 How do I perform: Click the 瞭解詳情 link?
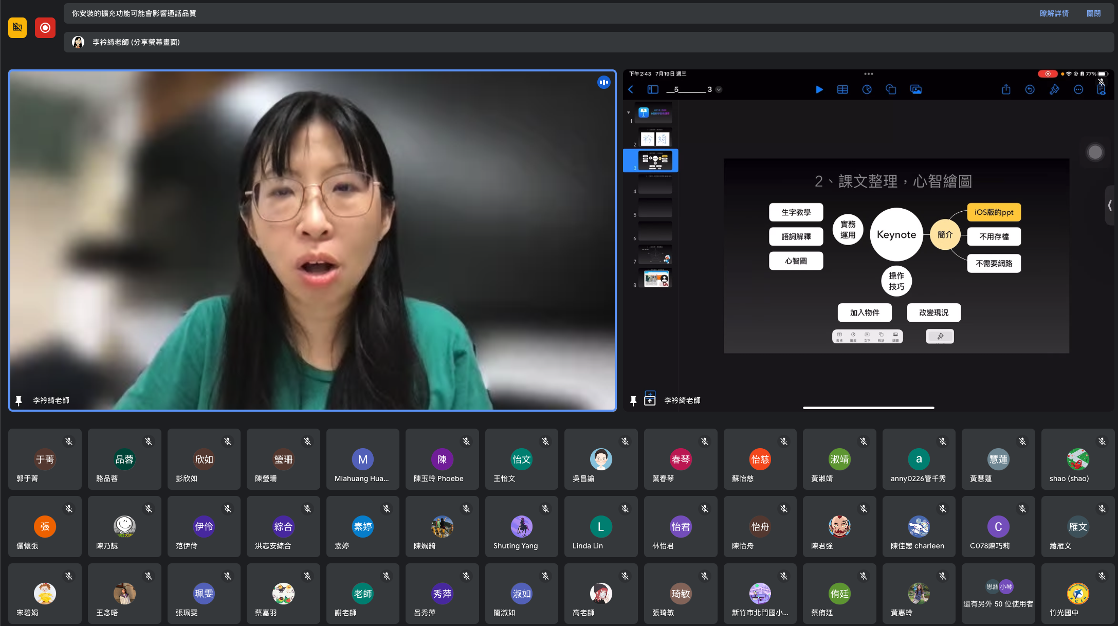(1054, 13)
